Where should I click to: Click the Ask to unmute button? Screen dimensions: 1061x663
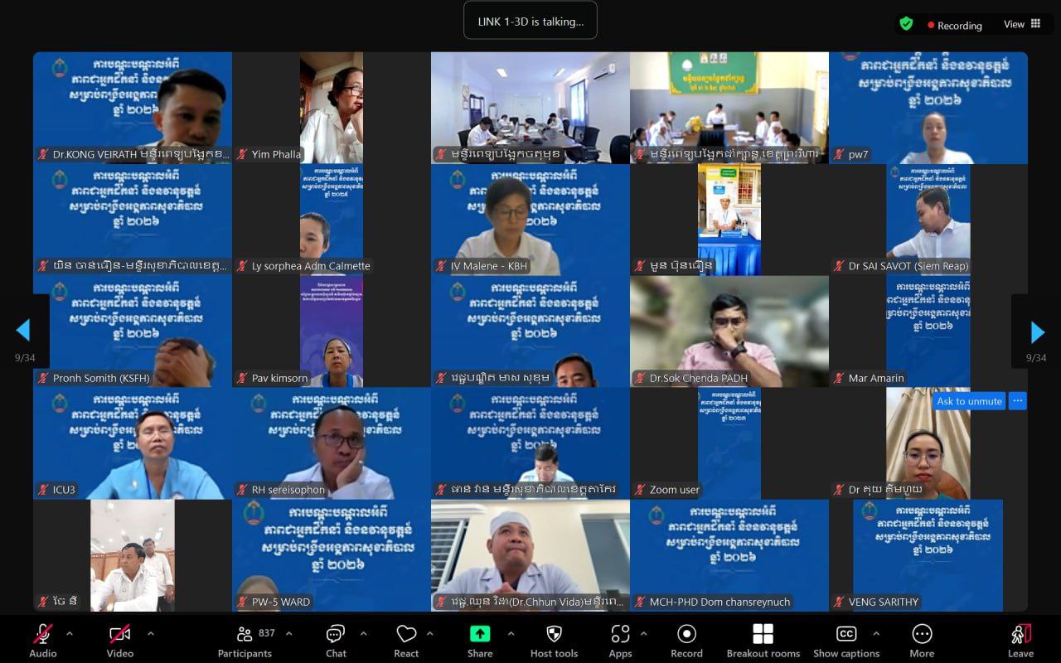pyautogui.click(x=969, y=401)
